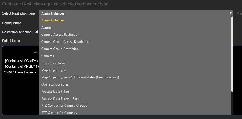Select the Contains All 'Hallo' item

click(x=22, y=67)
